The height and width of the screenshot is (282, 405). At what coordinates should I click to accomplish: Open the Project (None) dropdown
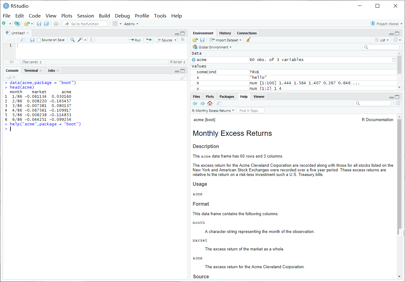coord(386,24)
